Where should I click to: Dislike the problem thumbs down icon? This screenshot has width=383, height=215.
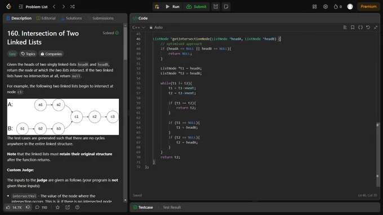[x=28, y=208]
